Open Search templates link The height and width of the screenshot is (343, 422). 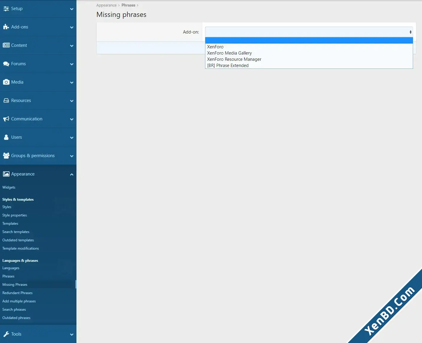point(16,232)
